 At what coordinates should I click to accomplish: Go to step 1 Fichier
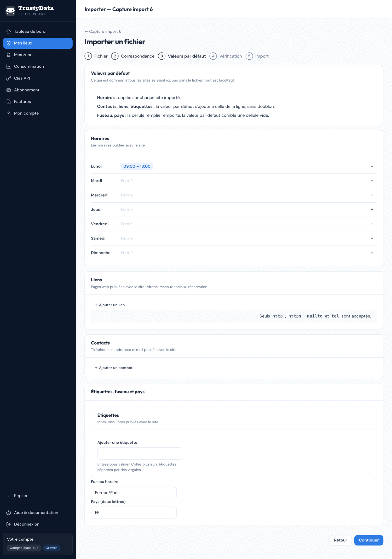[96, 56]
